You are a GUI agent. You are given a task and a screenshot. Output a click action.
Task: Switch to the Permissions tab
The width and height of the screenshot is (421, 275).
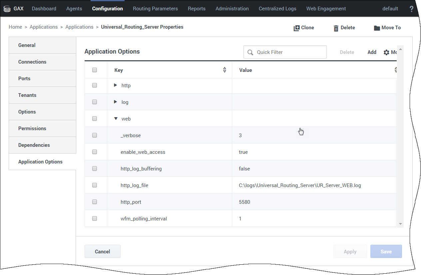pos(32,129)
